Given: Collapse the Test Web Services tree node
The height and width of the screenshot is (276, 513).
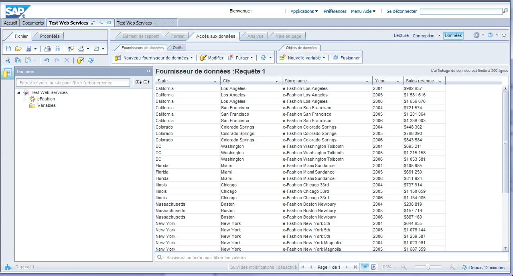Looking at the screenshot, I should (x=18, y=93).
